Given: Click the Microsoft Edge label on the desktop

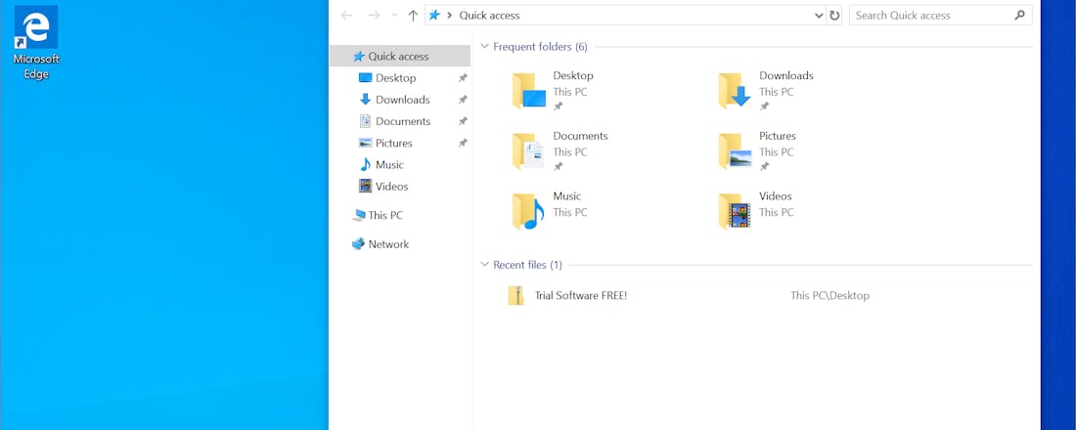Looking at the screenshot, I should pos(36,66).
